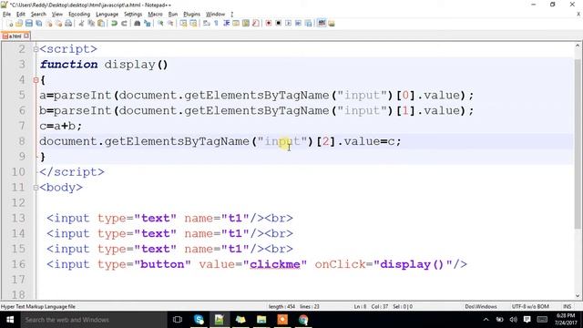The image size is (583, 328).
Task: Click the function list toolbar icon
Action: [255, 24]
